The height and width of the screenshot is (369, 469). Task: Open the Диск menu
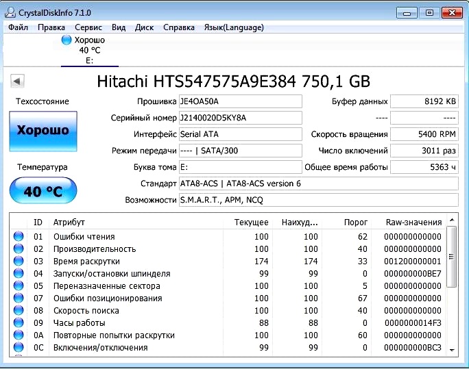point(144,27)
